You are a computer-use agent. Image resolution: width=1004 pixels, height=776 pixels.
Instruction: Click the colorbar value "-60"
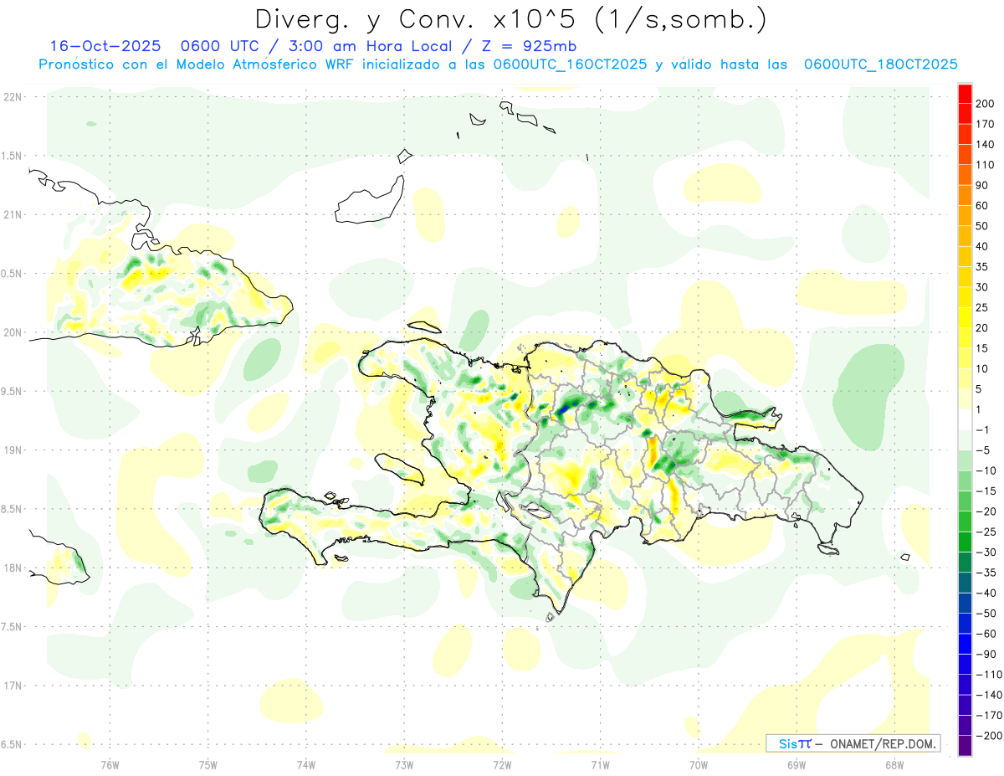click(986, 635)
